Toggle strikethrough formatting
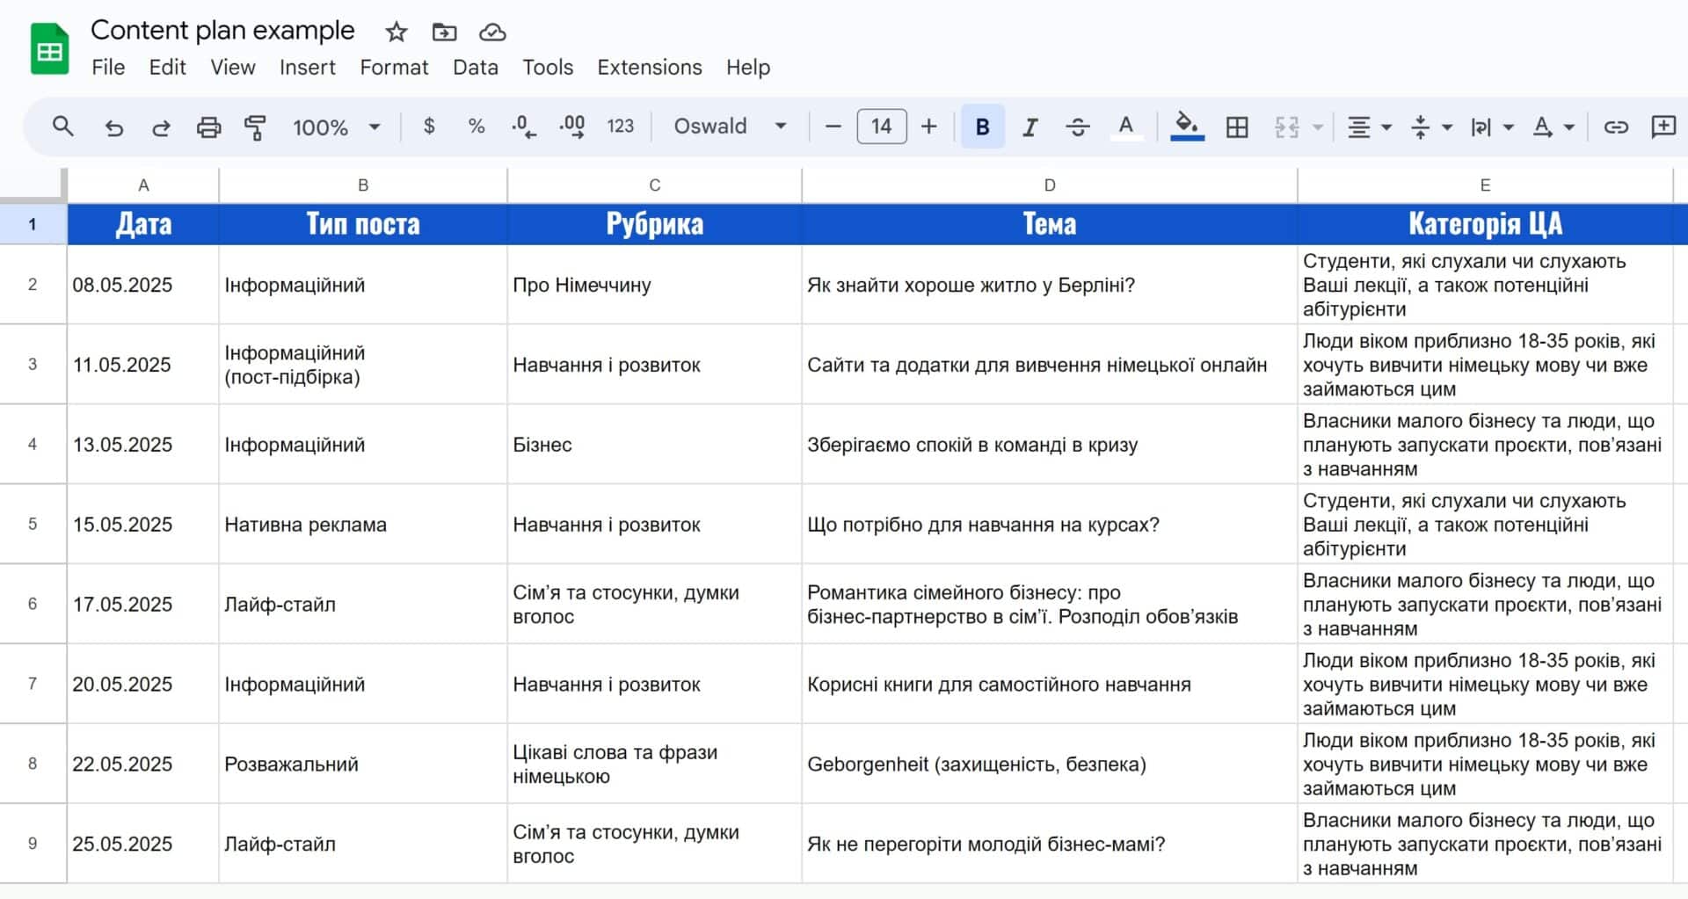The height and width of the screenshot is (899, 1688). pyautogui.click(x=1077, y=127)
